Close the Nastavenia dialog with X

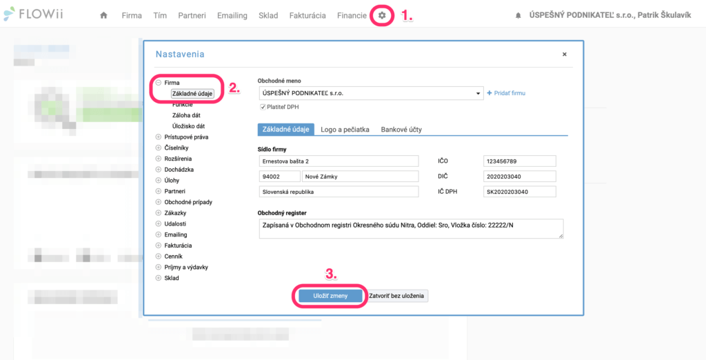(564, 54)
